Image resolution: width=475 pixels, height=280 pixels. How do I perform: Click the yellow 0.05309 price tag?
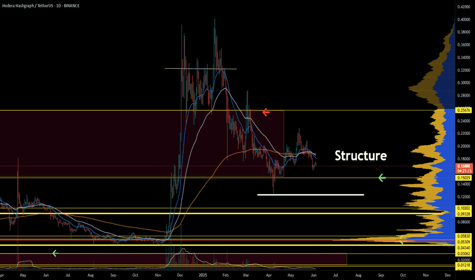(x=464, y=242)
